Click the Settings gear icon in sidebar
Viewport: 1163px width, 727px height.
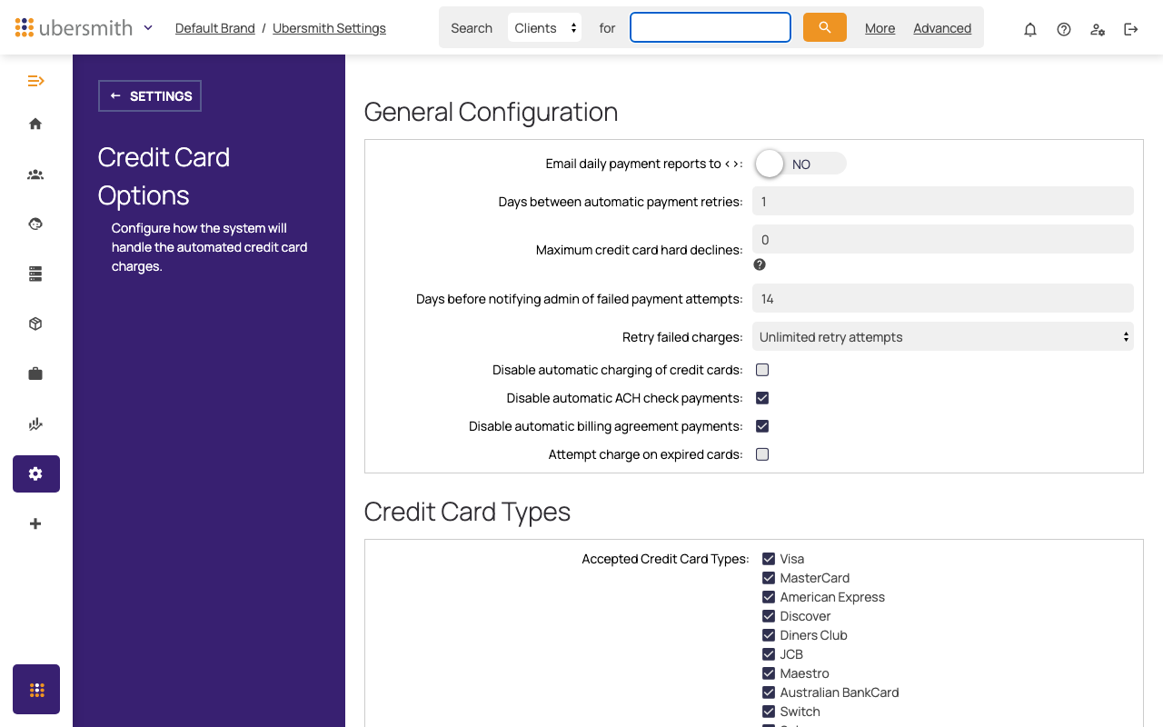[36, 473]
